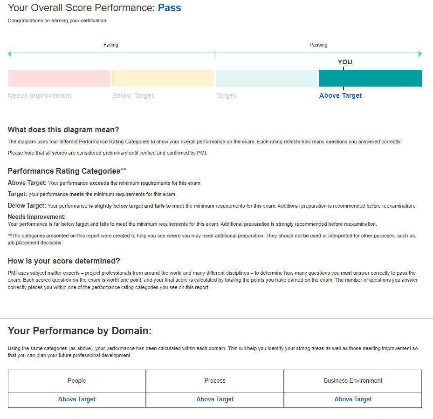Click the Below Target label under the bar

click(133, 95)
